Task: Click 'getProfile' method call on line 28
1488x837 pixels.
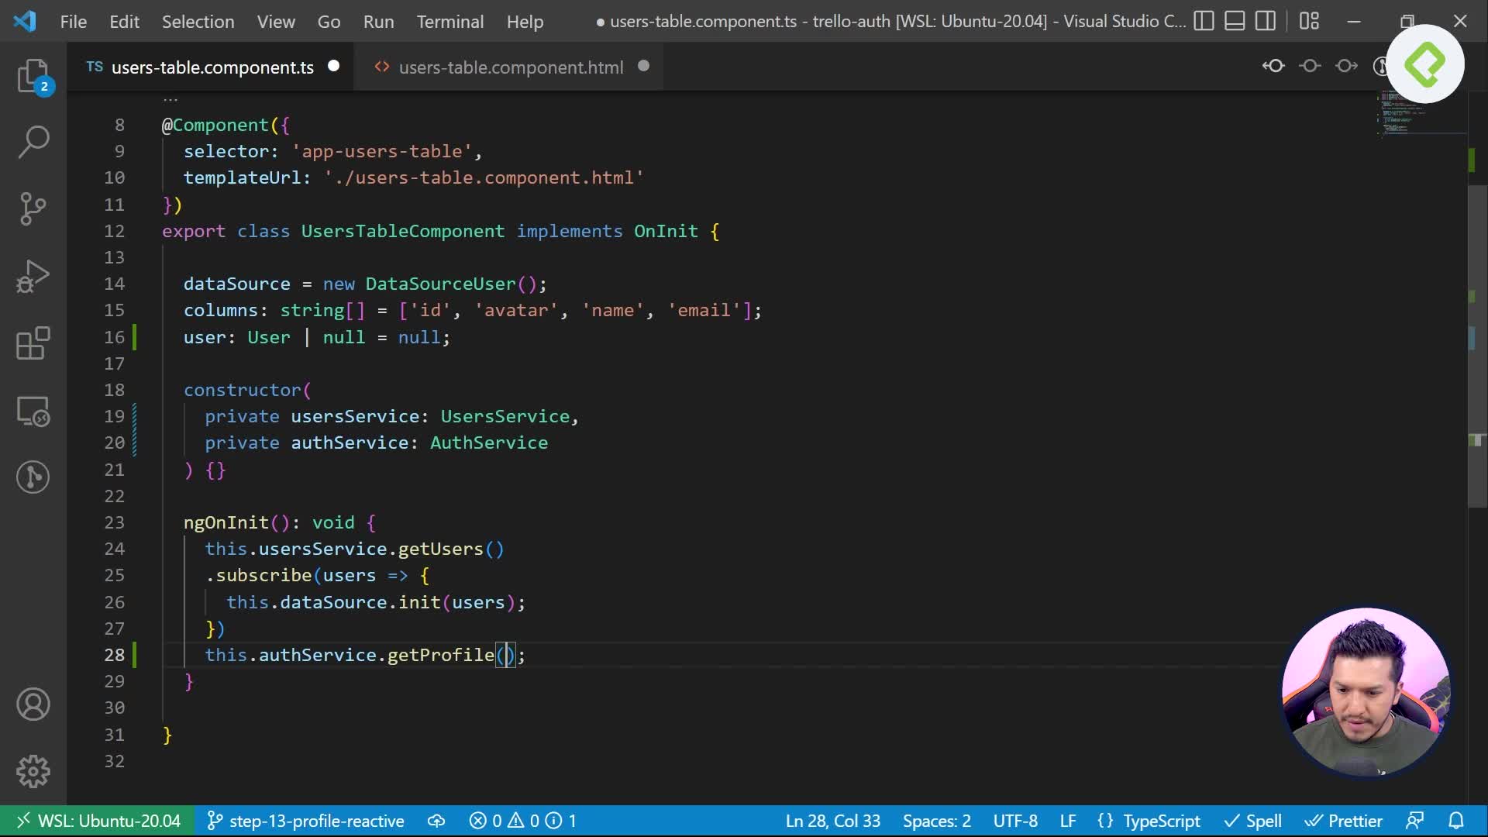Action: 440,655
